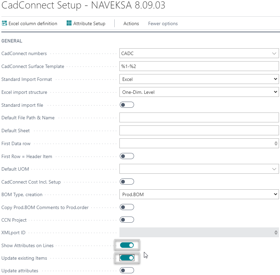Viewport: 280px width, 275px height.
Task: Toggle First Row = Header Item switch
Action: [127, 156]
